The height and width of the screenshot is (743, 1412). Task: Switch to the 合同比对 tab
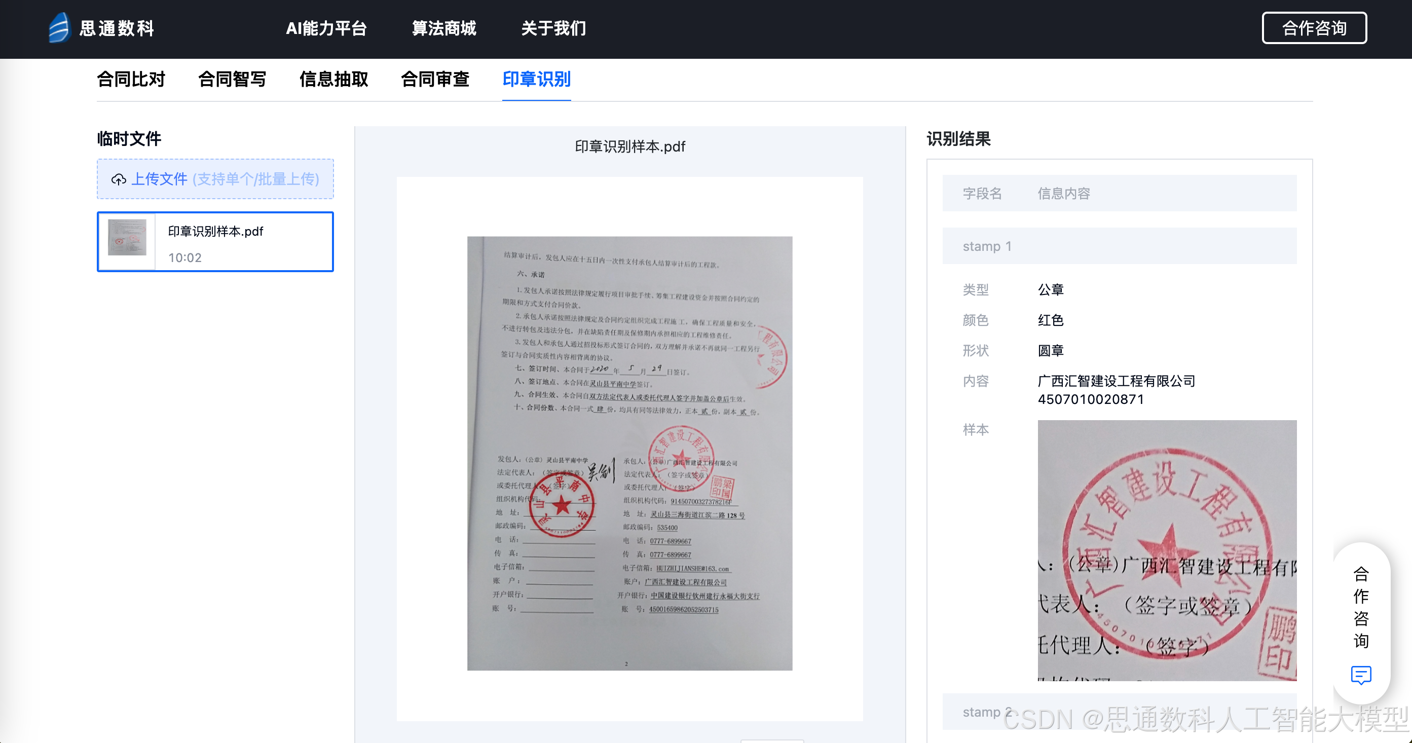click(x=132, y=80)
